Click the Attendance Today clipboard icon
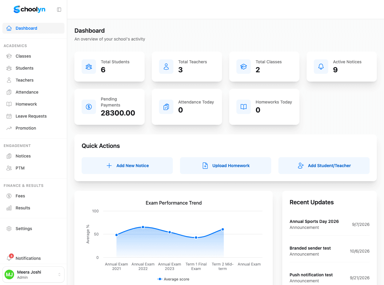The width and height of the screenshot is (384, 285). [166, 107]
